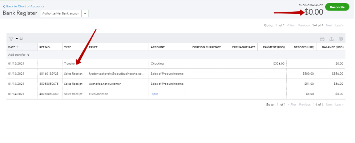The height and width of the screenshot is (143, 355).
Task: Click the bottom First pagination link
Action: [x=292, y=104]
